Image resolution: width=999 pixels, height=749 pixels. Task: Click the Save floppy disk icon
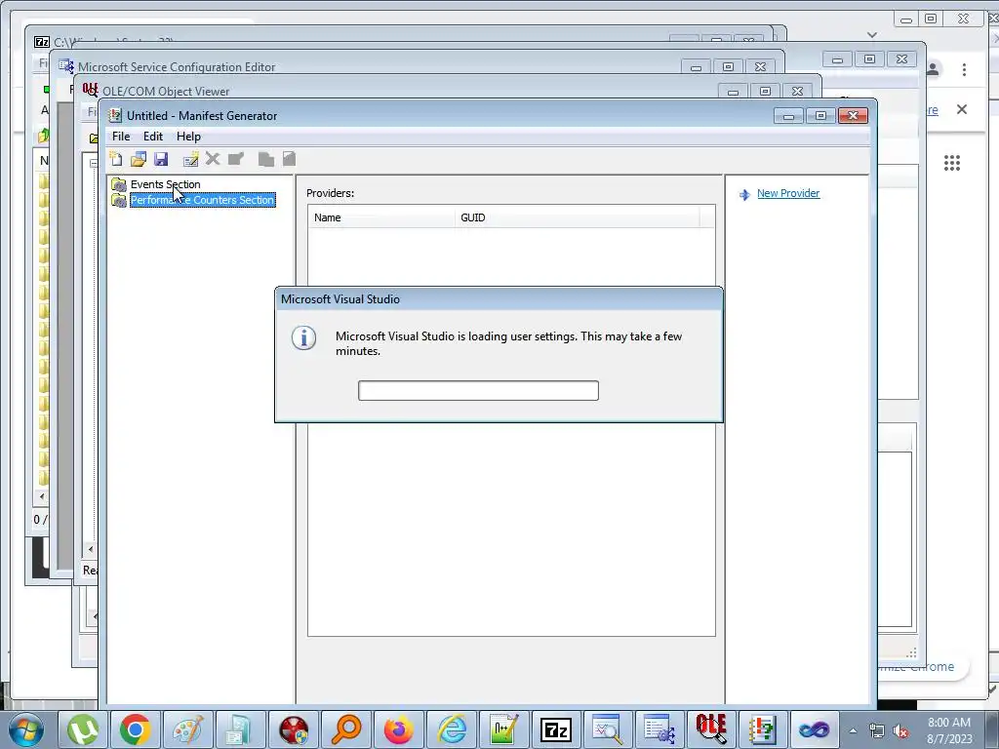click(x=161, y=159)
